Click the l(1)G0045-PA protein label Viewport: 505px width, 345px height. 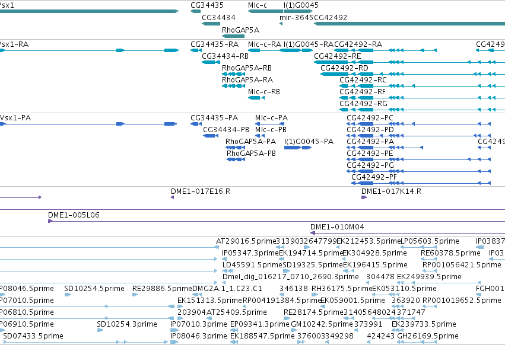coord(309,142)
